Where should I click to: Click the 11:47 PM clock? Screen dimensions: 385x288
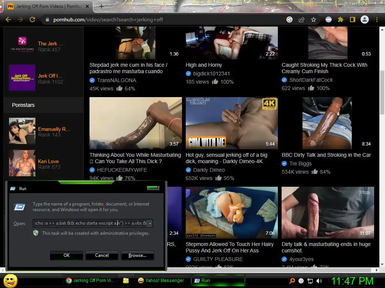coord(352,281)
